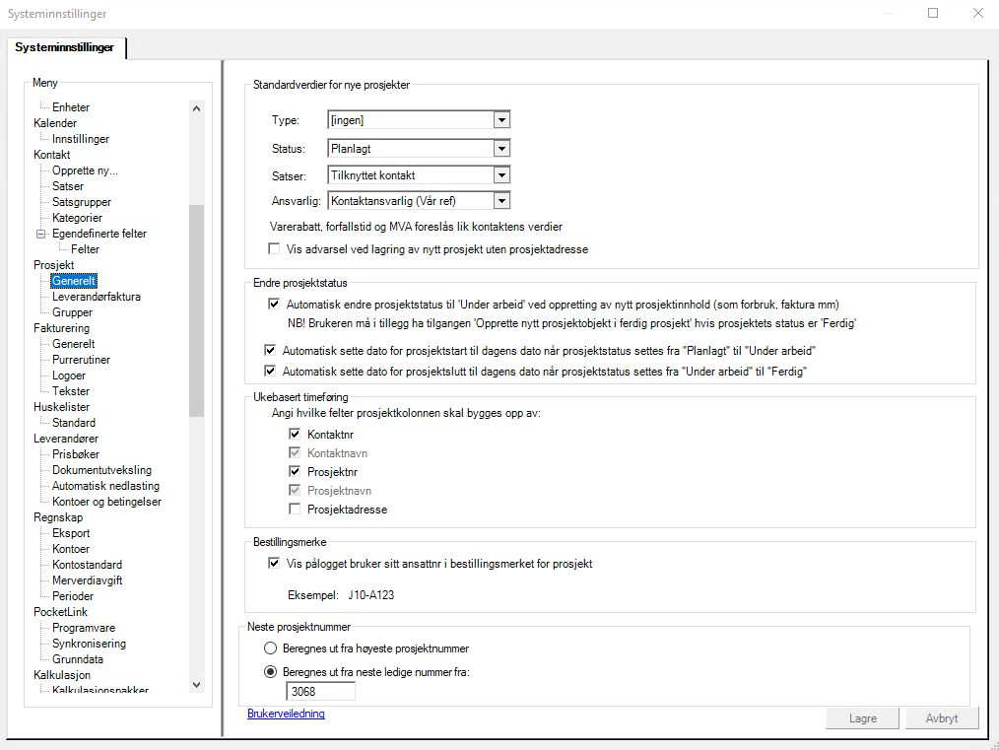This screenshot has height=750, width=999.
Task: Uncheck the Prosjektnr checkbox
Action: [295, 471]
